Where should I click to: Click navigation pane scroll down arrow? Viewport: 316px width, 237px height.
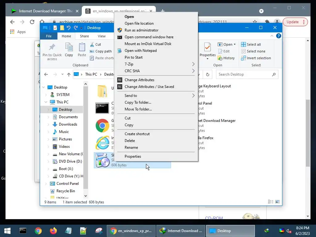tap(86, 196)
